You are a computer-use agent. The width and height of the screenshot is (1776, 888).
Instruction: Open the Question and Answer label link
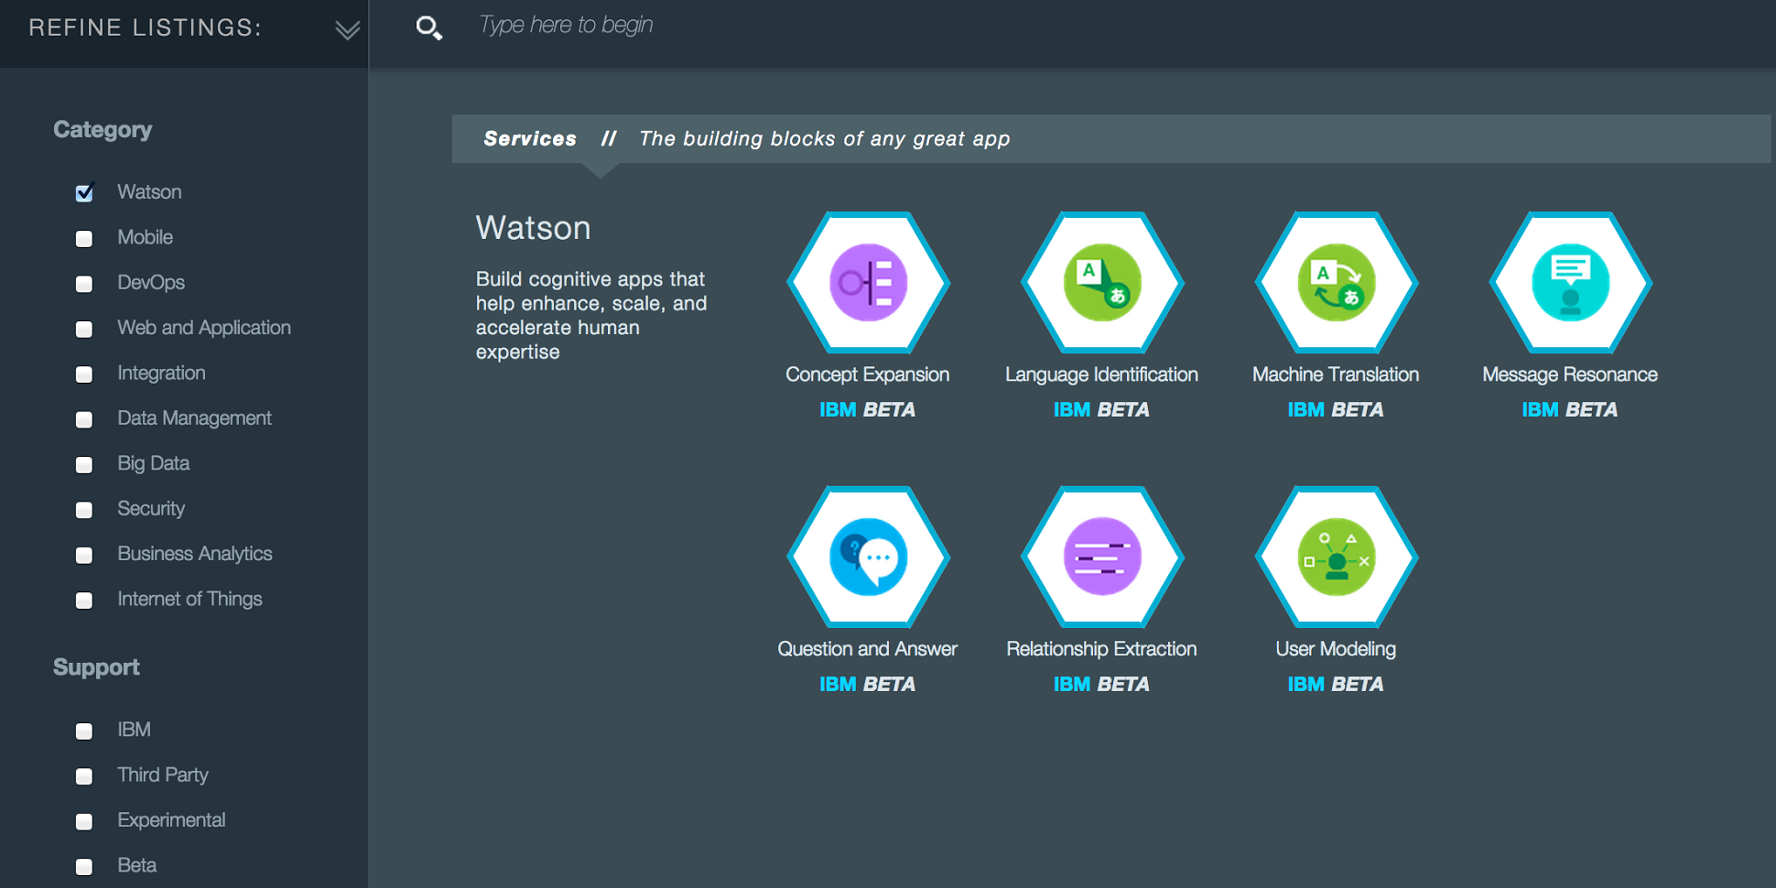point(868,649)
